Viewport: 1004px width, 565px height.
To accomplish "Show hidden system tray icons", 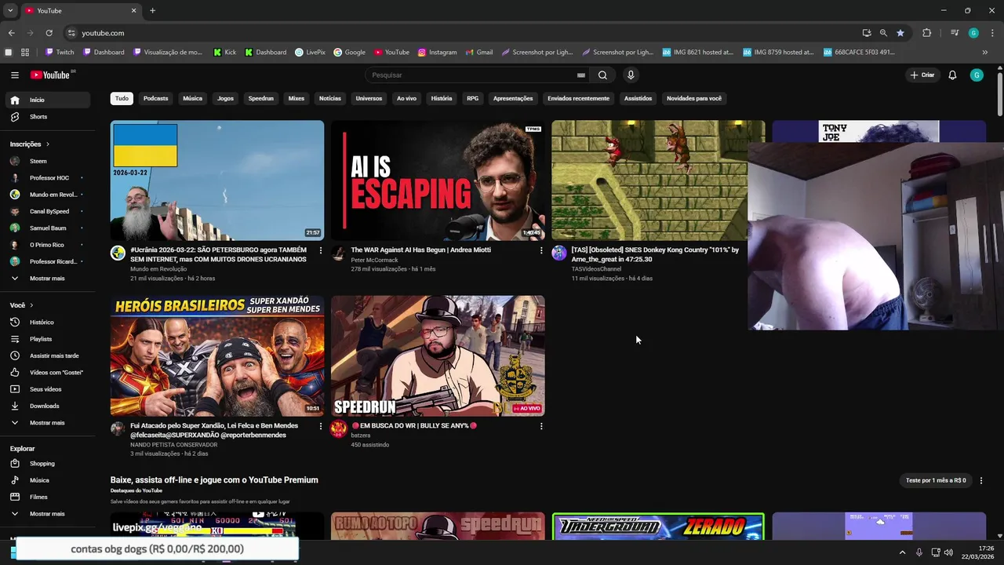I will (x=902, y=552).
